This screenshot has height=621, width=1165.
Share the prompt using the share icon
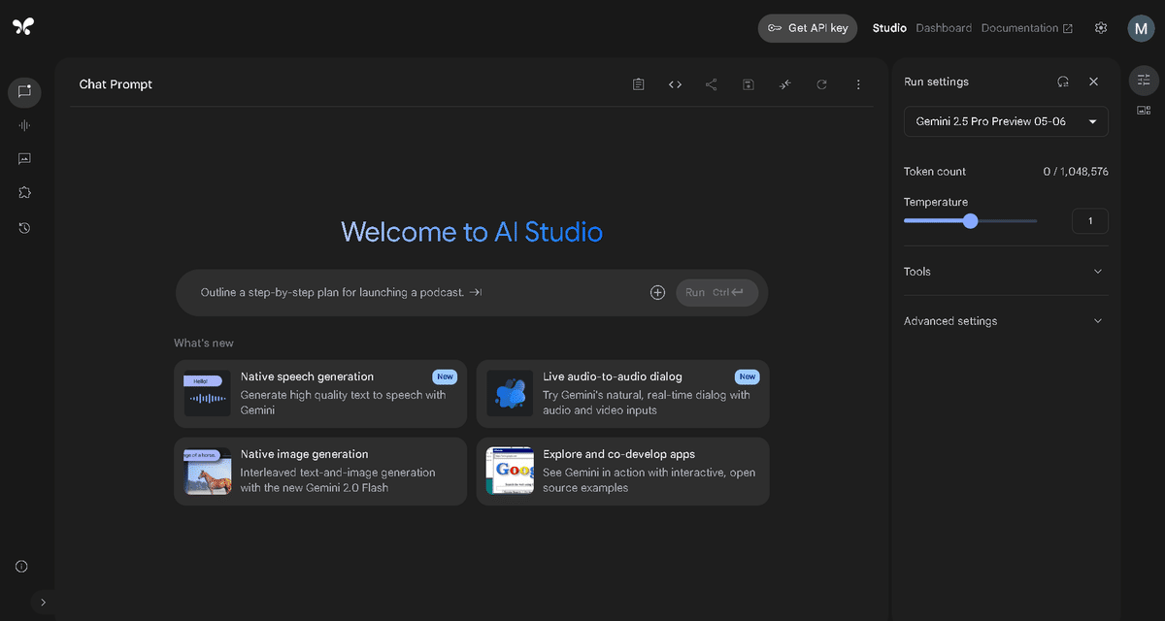[x=711, y=84]
